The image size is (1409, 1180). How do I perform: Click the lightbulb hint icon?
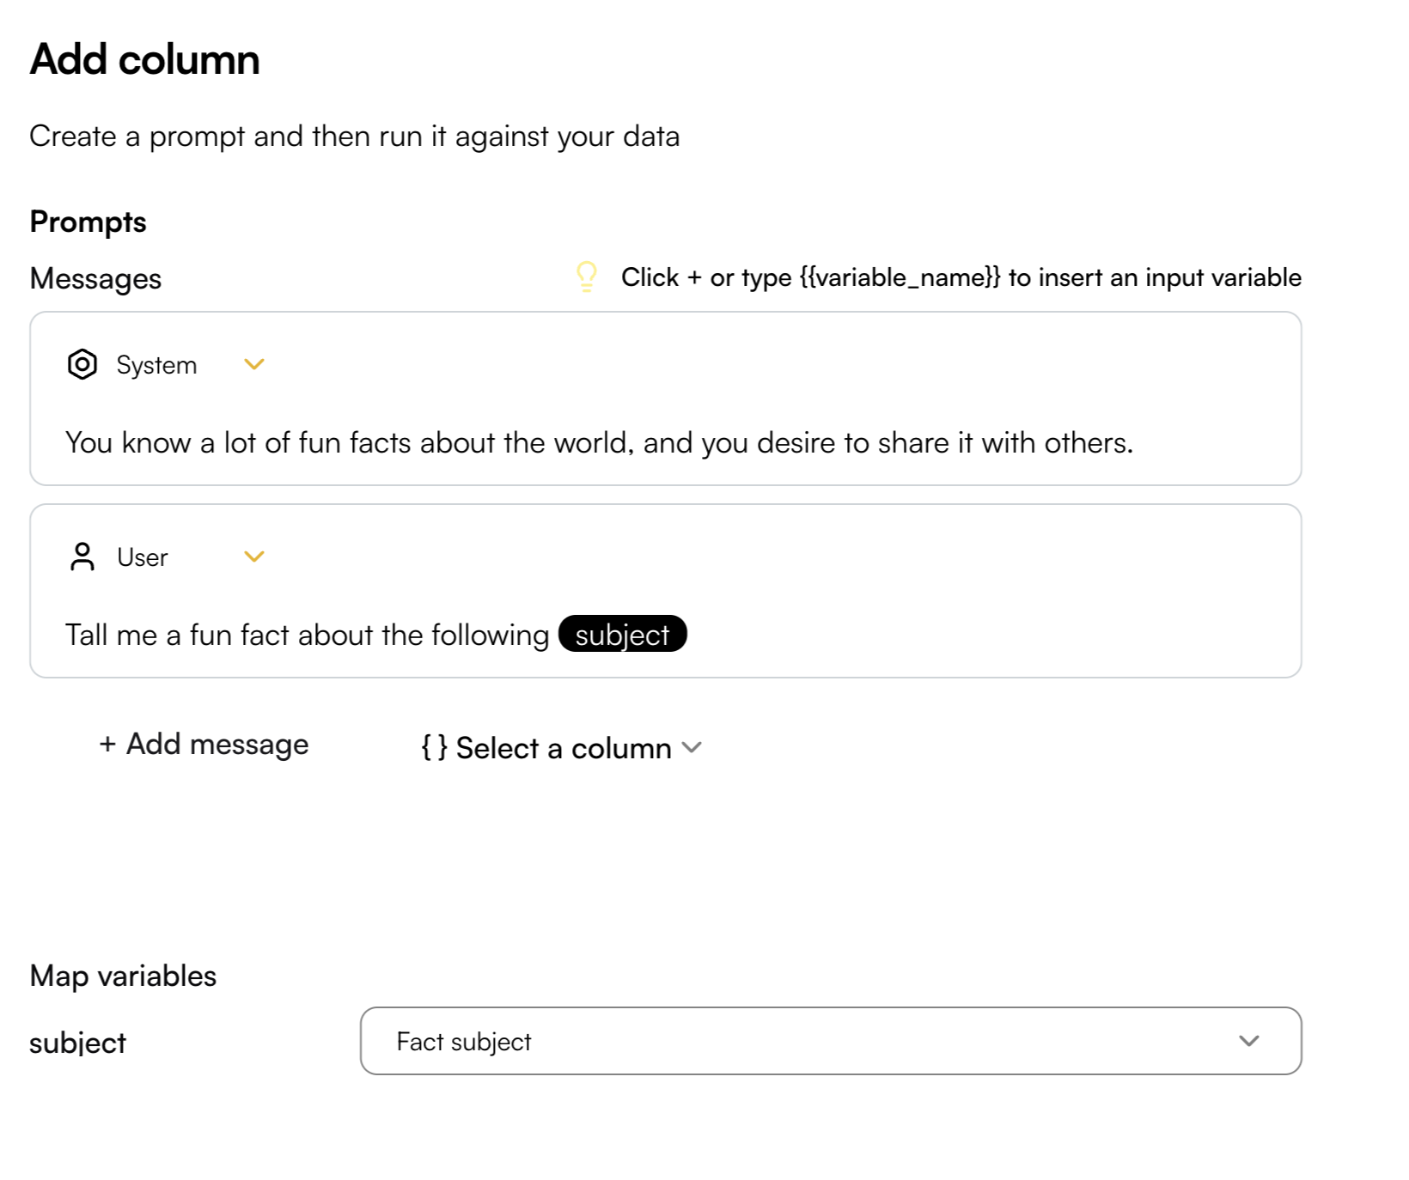pyautogui.click(x=587, y=277)
